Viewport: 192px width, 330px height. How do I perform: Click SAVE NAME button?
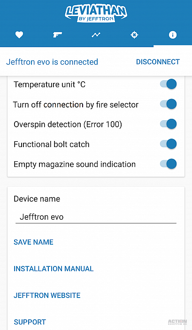(x=33, y=242)
